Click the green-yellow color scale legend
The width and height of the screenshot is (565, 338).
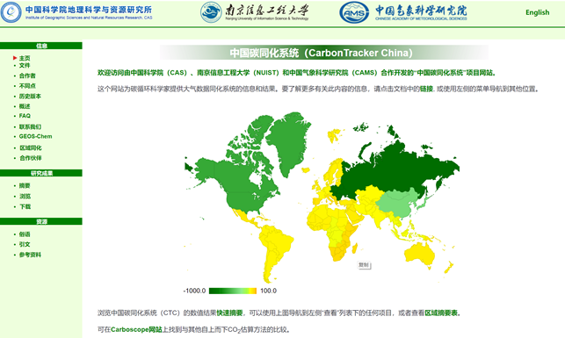click(233, 291)
